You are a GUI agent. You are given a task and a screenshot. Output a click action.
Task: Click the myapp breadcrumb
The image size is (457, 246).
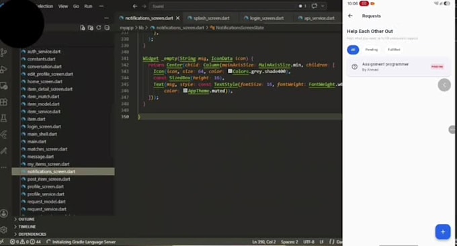[126, 28]
